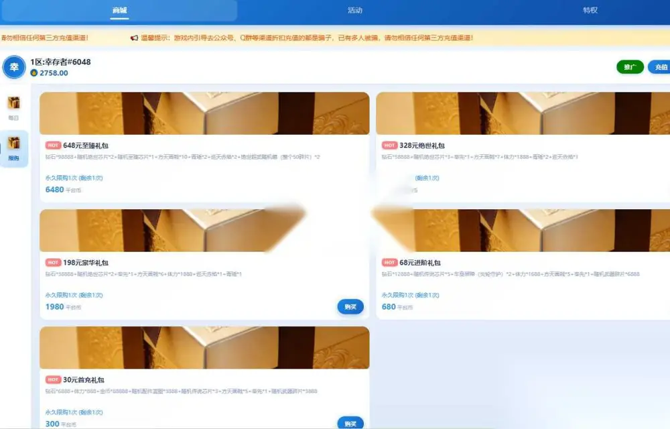
Task: Open the 68元进阶礼包 banner image
Action: point(523,231)
